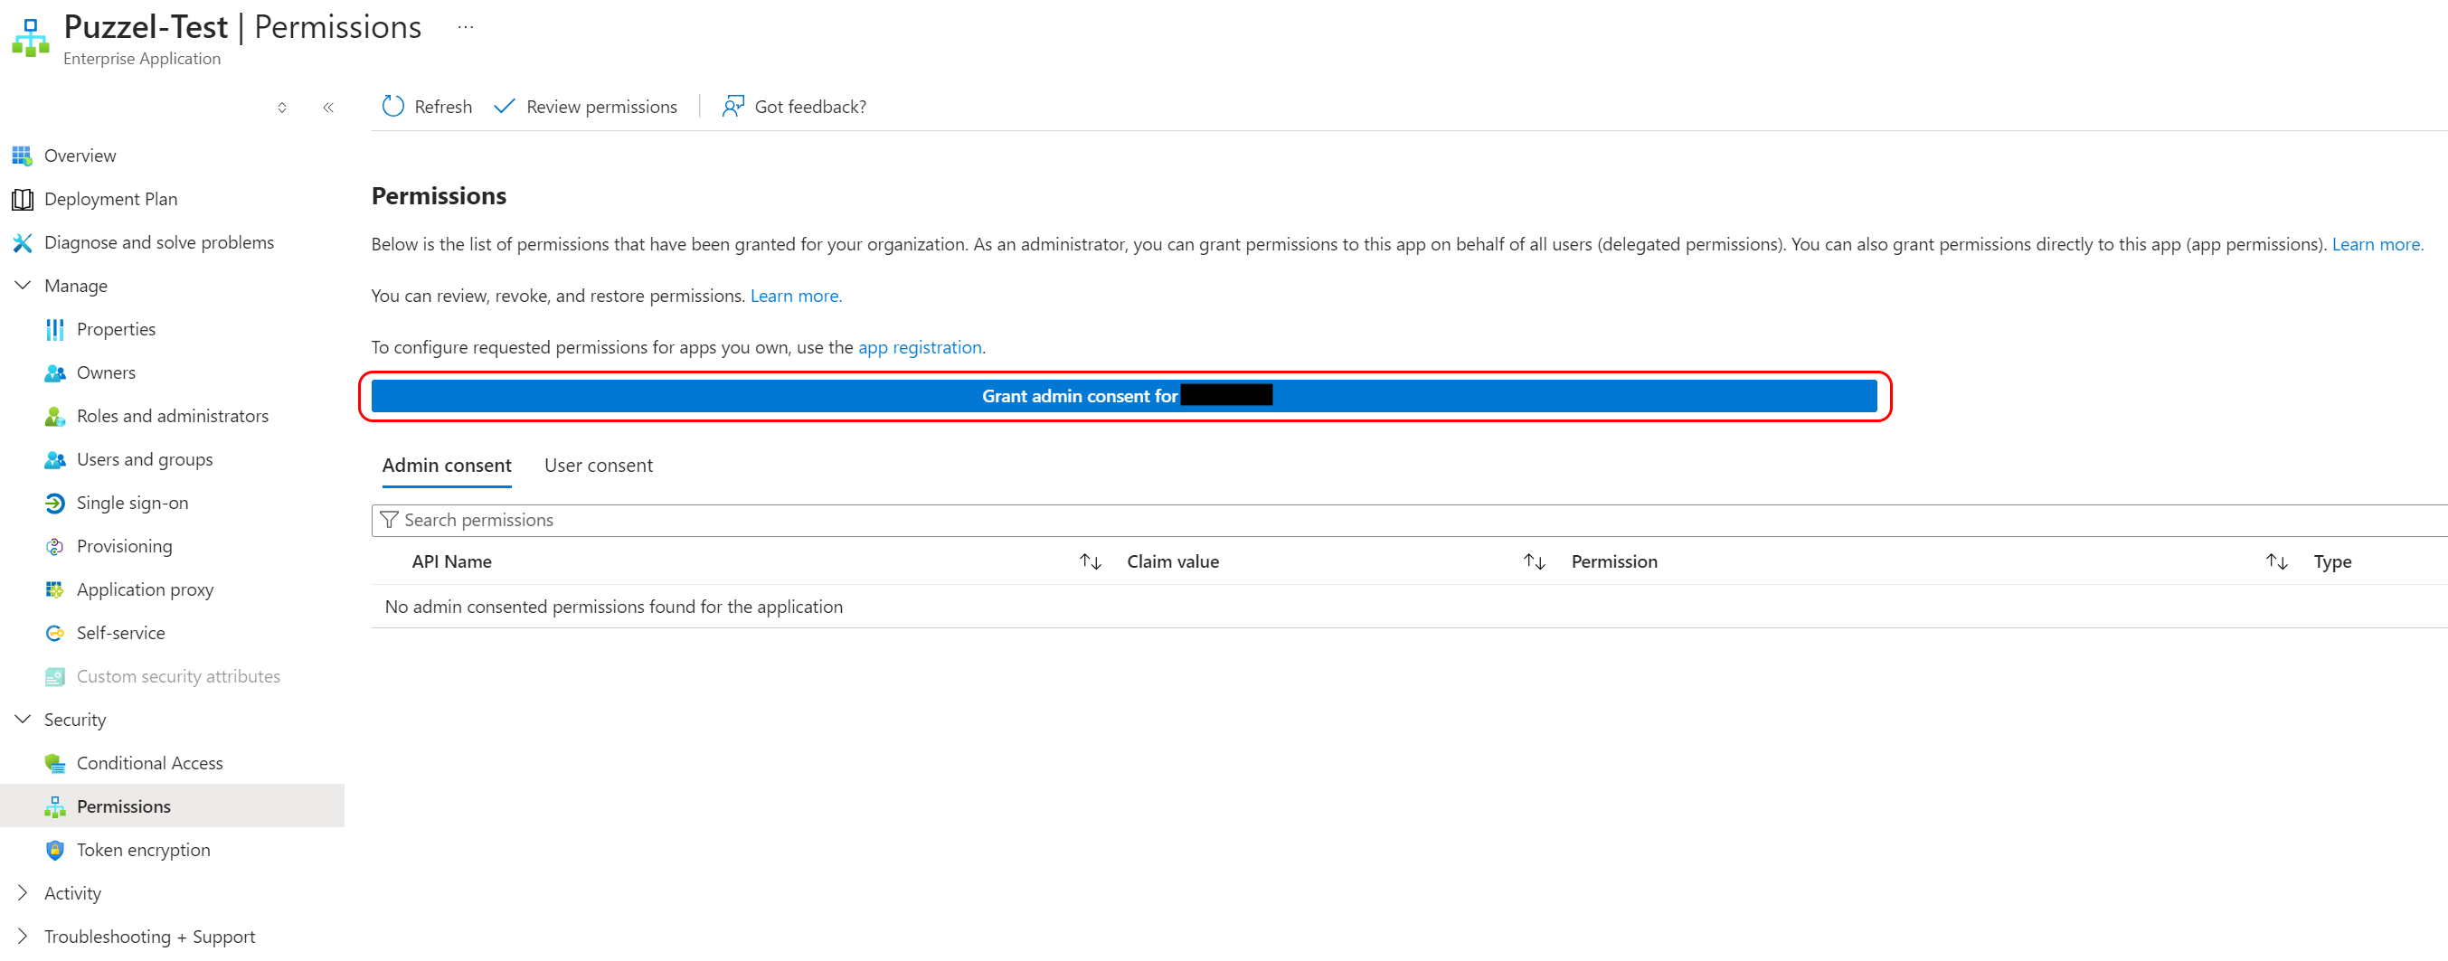Open the Single sign-on page
The height and width of the screenshot is (961, 2448).
tap(132, 504)
